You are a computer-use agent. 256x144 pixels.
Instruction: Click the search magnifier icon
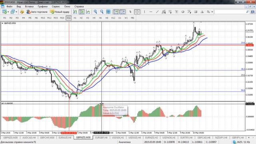(248, 12)
